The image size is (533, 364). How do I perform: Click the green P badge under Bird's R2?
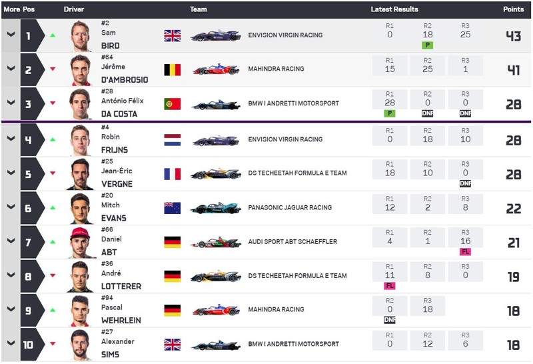point(428,45)
